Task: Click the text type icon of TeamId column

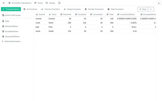Action: tap(37, 14)
